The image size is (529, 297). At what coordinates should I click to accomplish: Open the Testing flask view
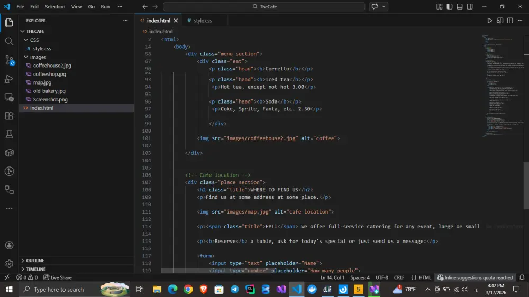[x=9, y=135]
